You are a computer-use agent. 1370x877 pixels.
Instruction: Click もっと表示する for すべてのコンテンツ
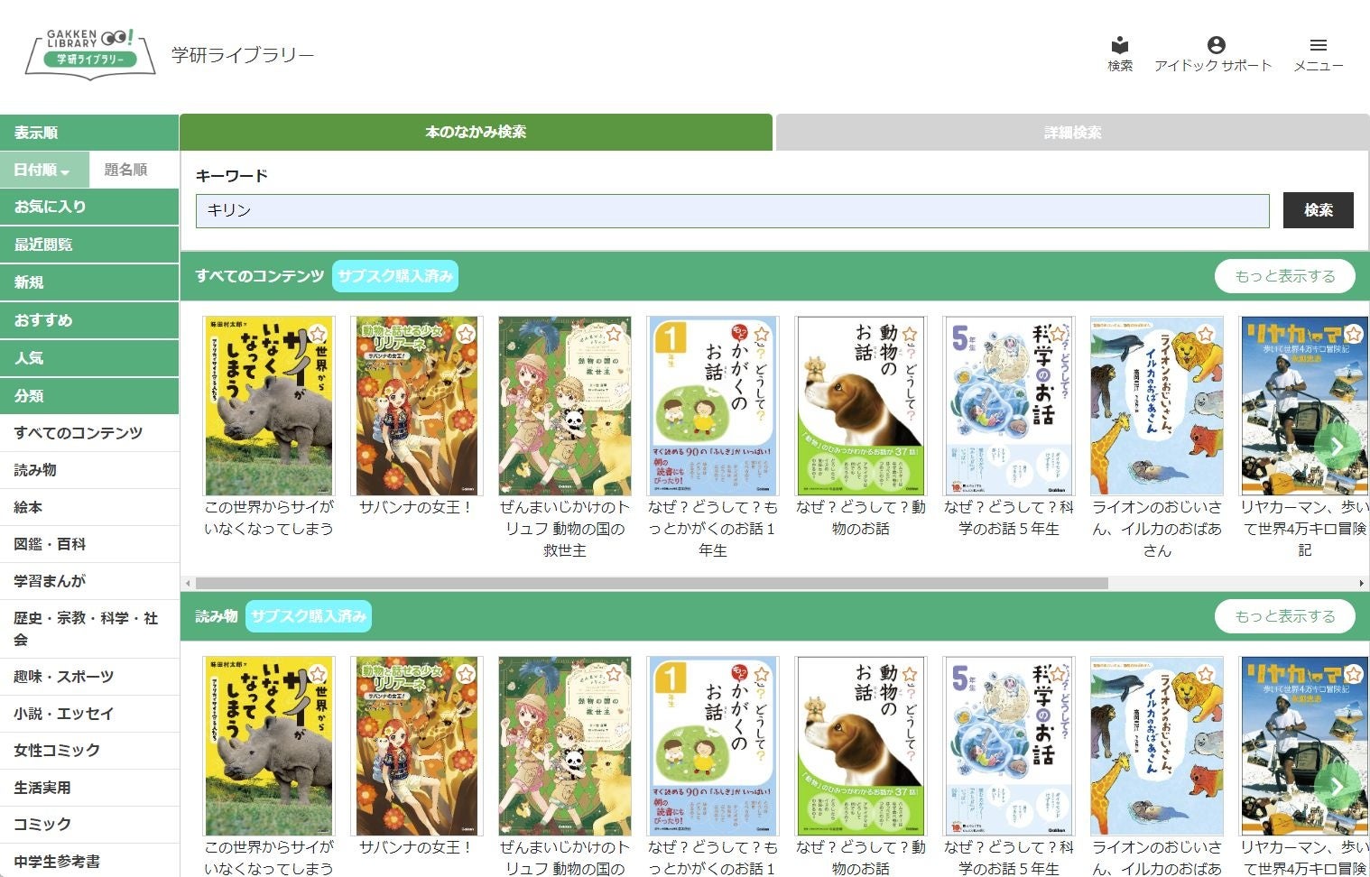coord(1285,276)
